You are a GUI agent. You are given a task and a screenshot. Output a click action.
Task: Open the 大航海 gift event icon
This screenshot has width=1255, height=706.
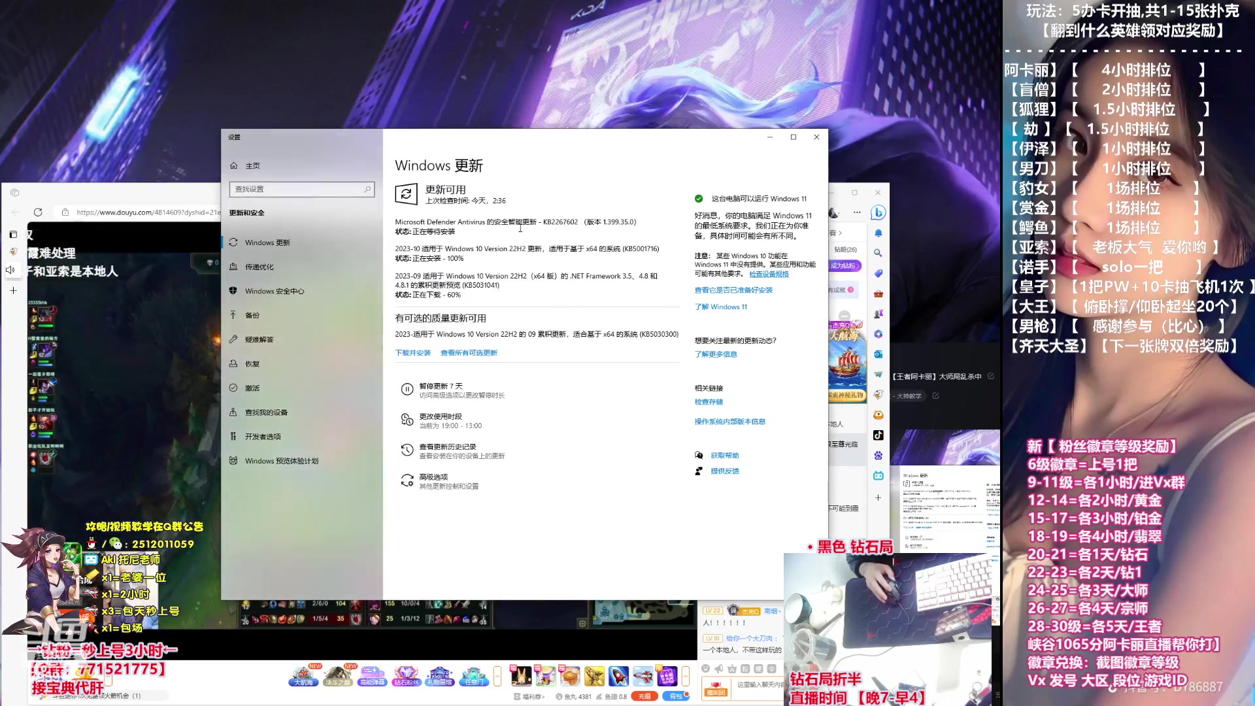tap(303, 675)
